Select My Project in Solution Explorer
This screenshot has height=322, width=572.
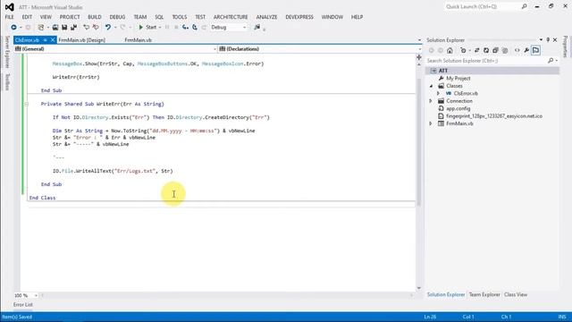[x=458, y=78]
